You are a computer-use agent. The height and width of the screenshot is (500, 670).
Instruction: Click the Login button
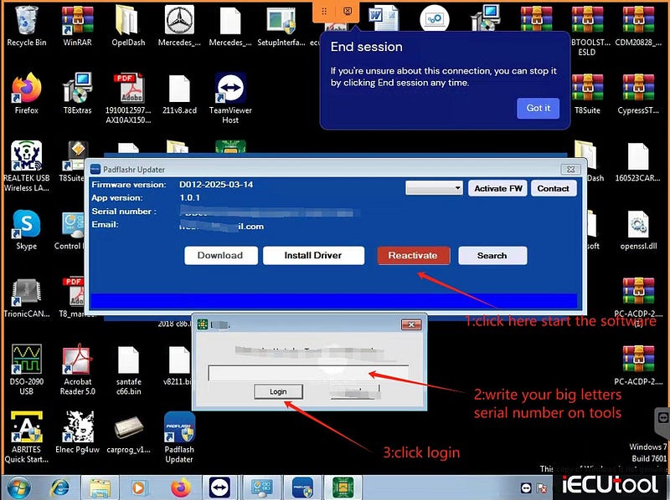pos(278,391)
